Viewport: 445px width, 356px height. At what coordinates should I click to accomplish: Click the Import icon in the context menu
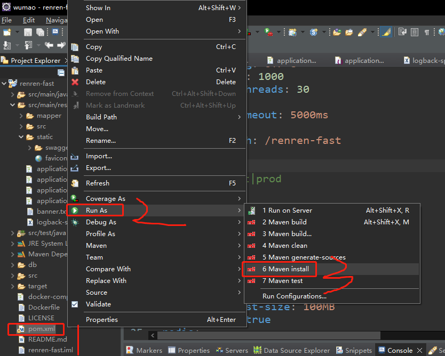pyautogui.click(x=75, y=156)
